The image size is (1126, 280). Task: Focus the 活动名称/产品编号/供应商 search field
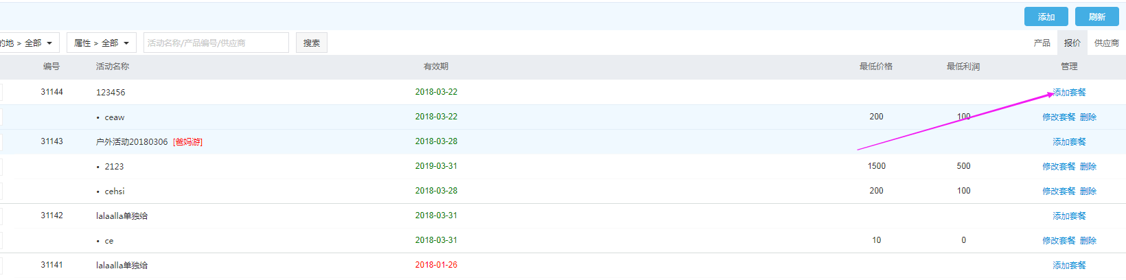pyautogui.click(x=216, y=43)
